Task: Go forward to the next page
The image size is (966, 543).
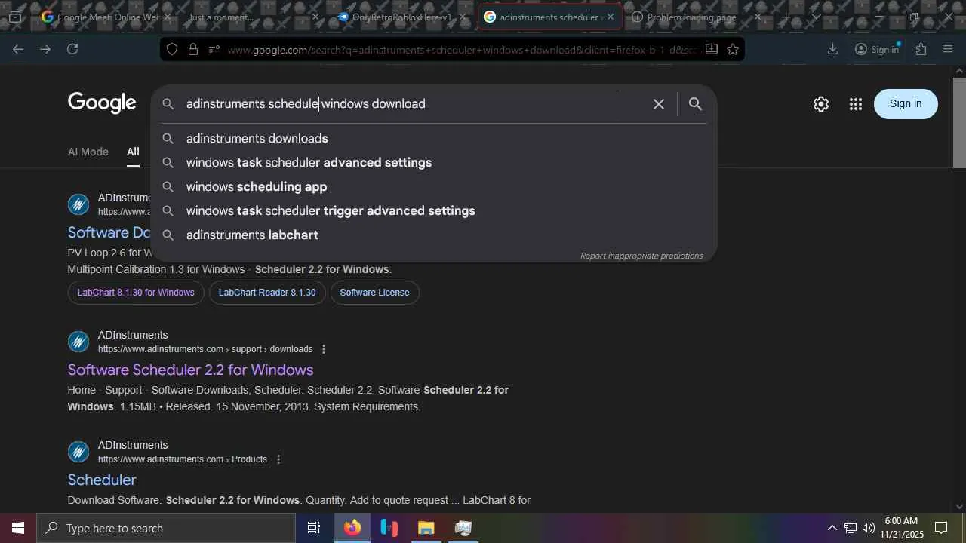Action: (45, 49)
